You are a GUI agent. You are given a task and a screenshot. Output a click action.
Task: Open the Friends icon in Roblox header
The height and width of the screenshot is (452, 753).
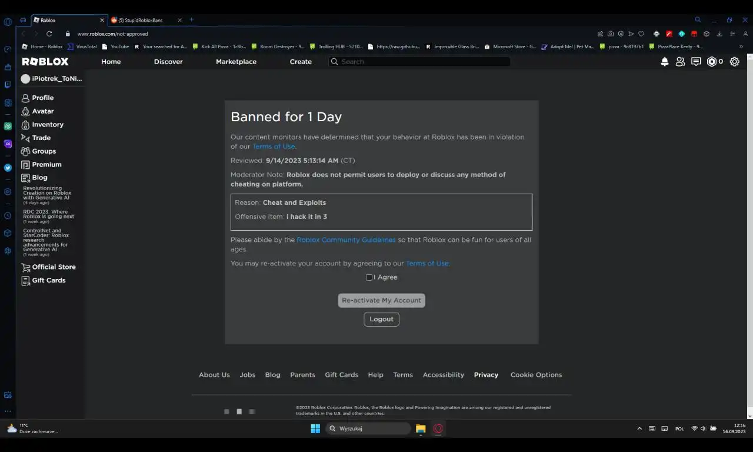tap(680, 61)
